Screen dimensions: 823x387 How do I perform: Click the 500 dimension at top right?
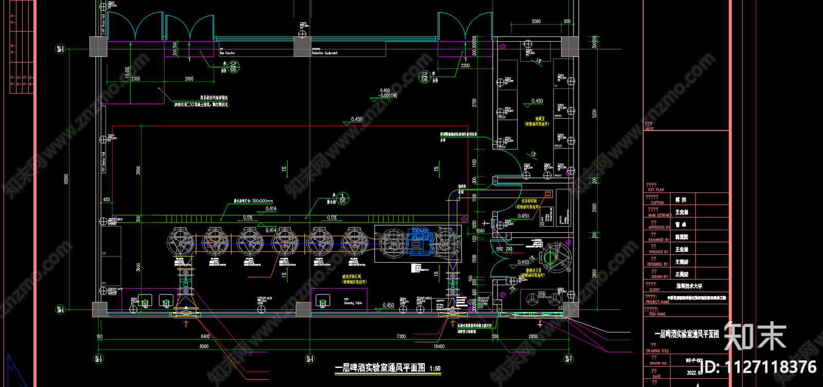click(567, 22)
